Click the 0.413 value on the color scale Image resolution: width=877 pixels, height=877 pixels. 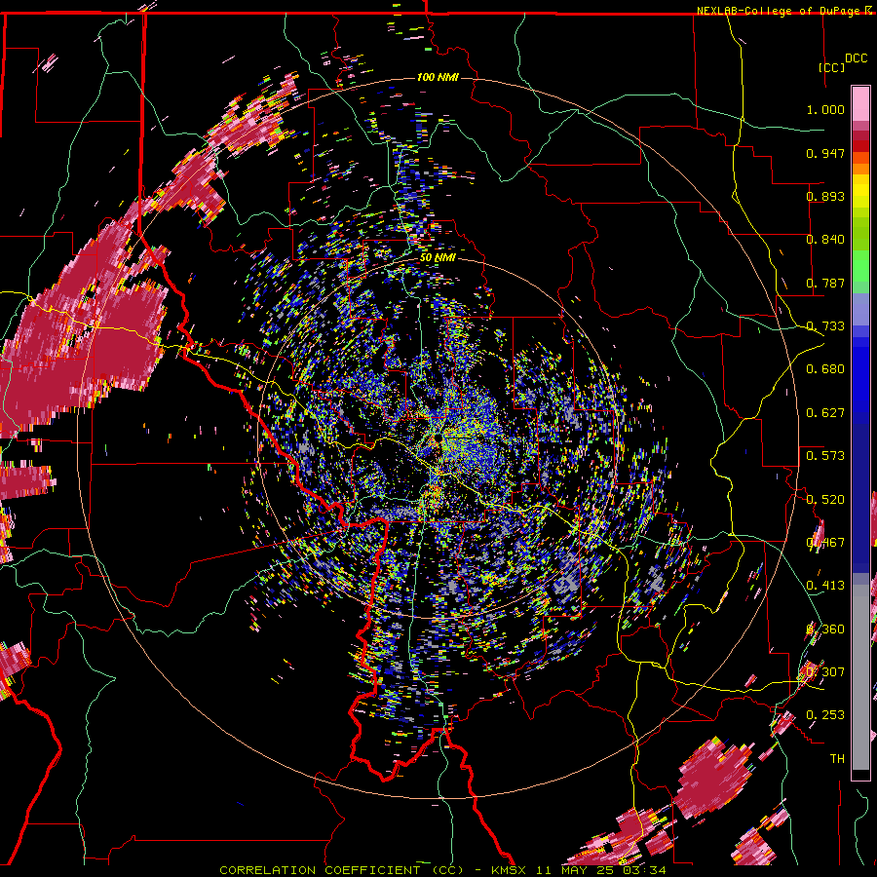825,586
